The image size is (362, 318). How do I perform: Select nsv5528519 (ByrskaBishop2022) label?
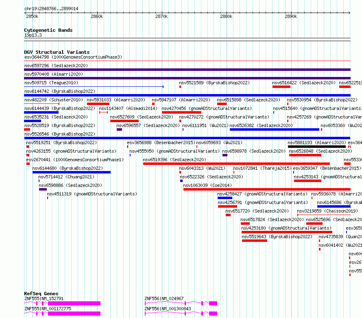pos(60,125)
